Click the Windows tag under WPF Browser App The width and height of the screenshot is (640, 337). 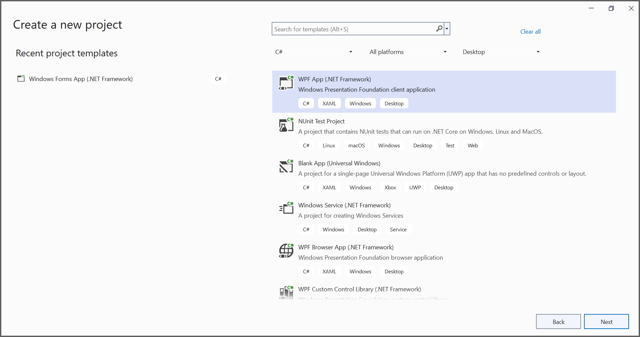pos(360,272)
